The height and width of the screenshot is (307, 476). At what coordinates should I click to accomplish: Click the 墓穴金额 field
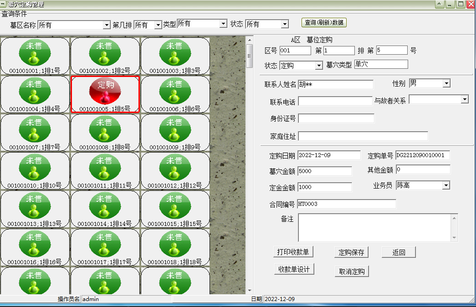pyautogui.click(x=324, y=171)
